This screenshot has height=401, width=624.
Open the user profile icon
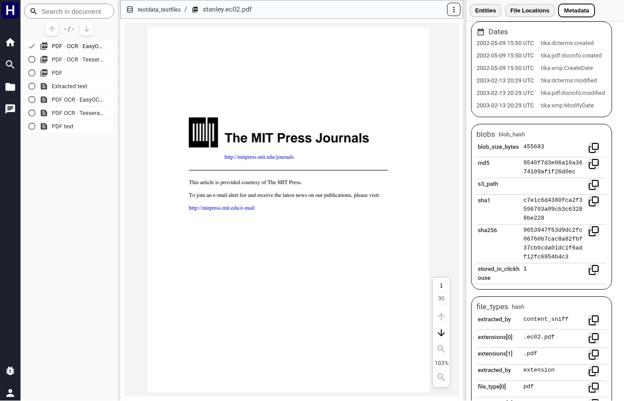coord(10,393)
